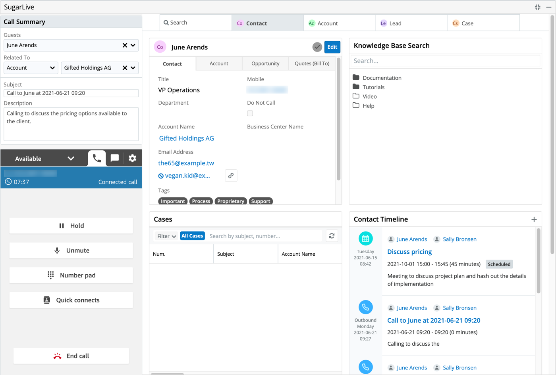The width and height of the screenshot is (556, 375).
Task: Open the Available status dropdown
Action: pyautogui.click(x=71, y=158)
